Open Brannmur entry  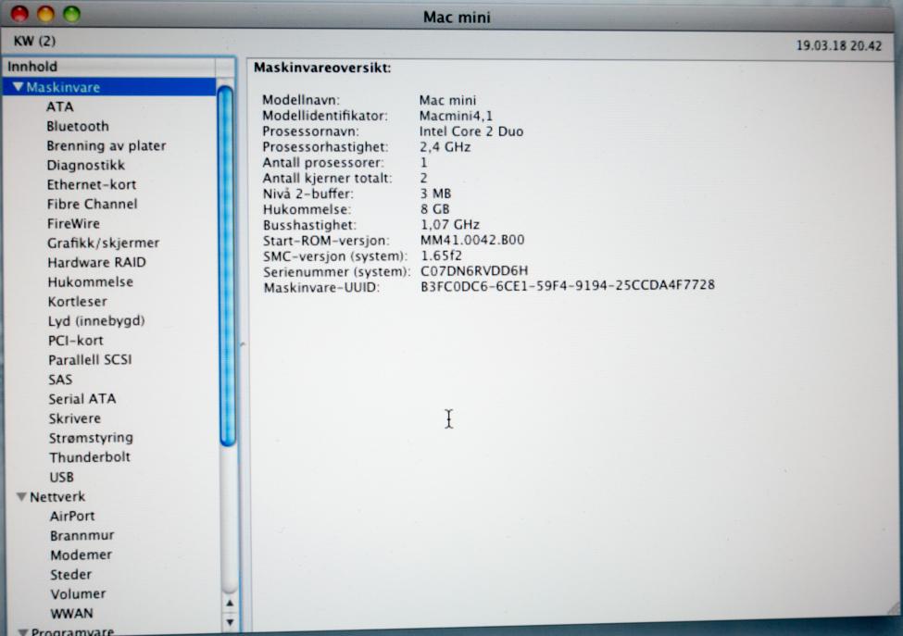(82, 536)
